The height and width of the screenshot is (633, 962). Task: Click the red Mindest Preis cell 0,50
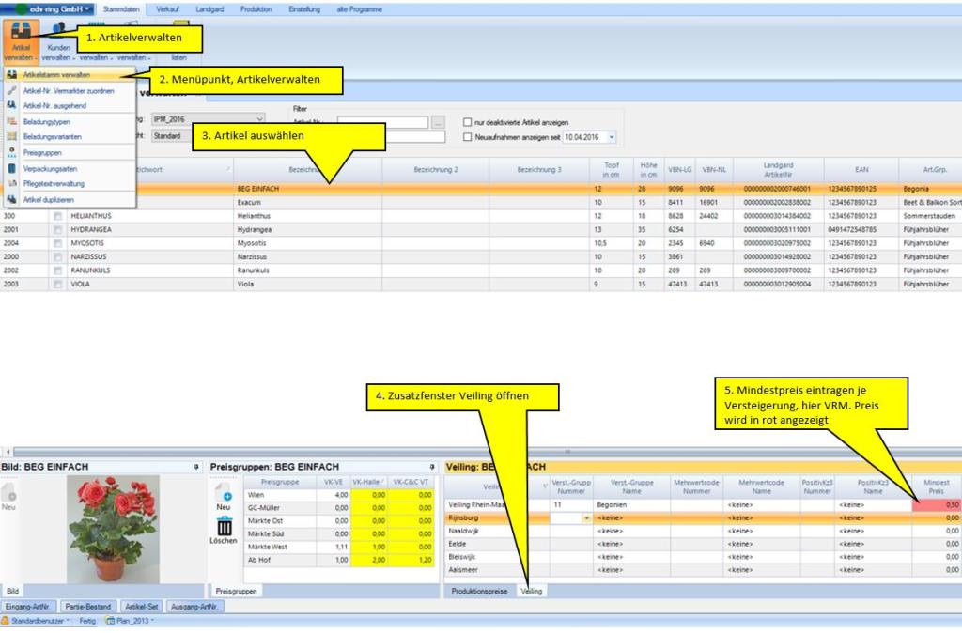[936, 504]
